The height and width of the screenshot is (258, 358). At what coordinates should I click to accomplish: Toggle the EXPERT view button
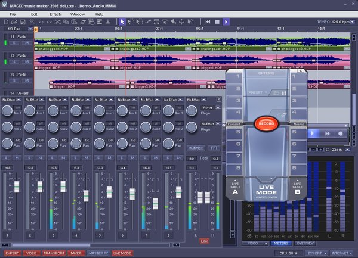pos(13,253)
